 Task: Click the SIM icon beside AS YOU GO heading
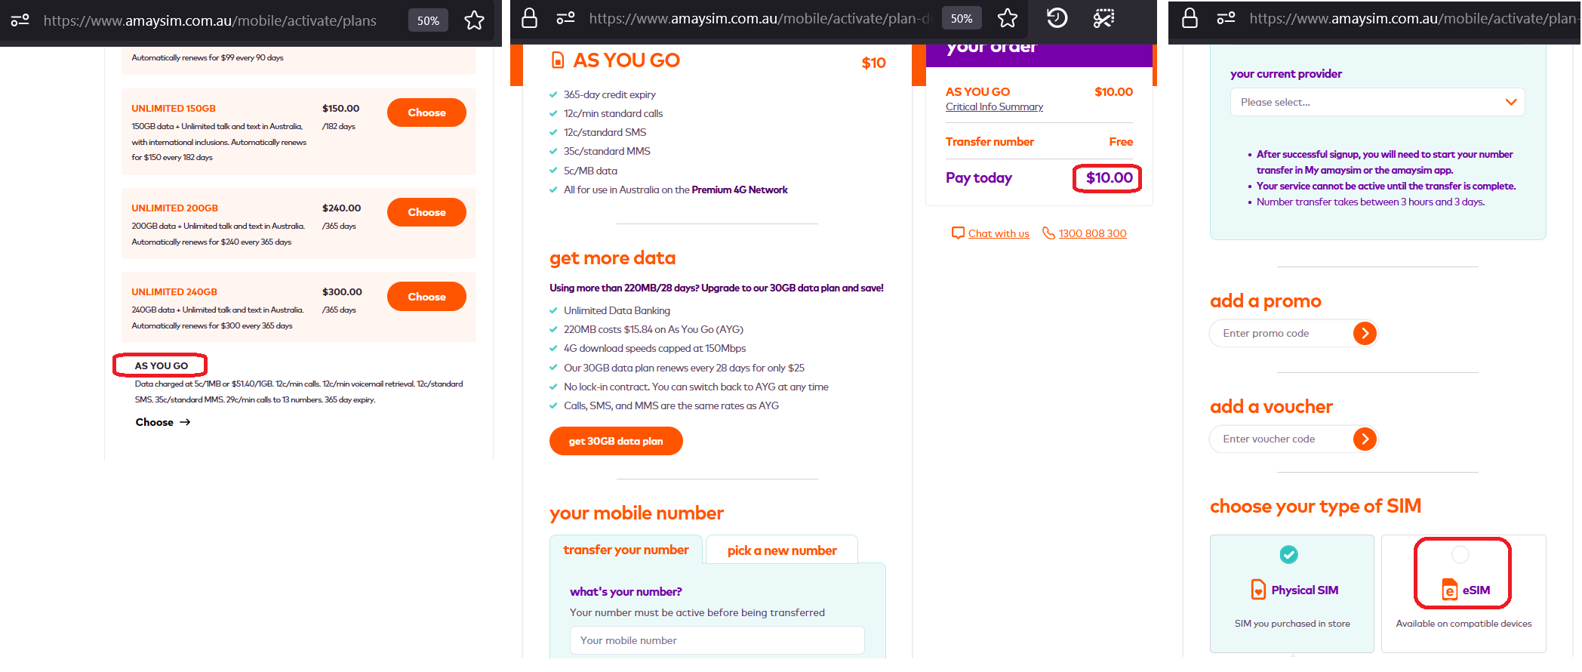[x=558, y=60]
